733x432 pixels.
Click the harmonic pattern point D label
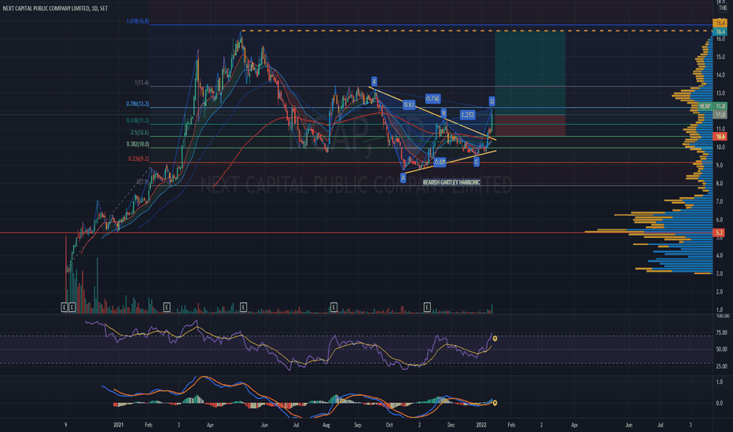click(x=492, y=101)
